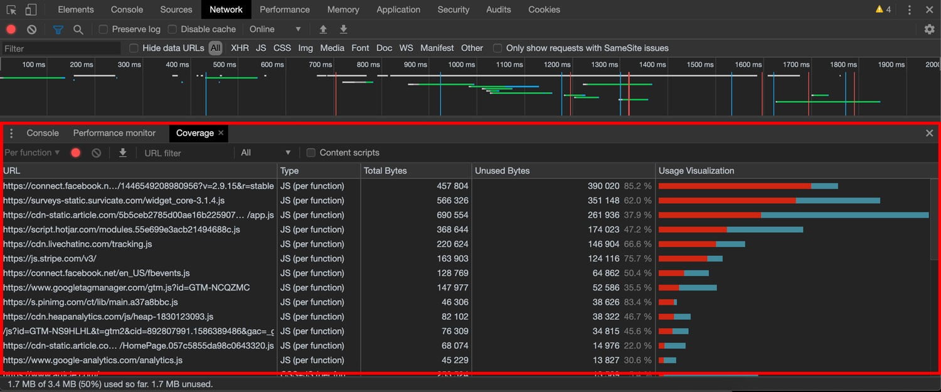The height and width of the screenshot is (392, 941).
Task: Open the Per function coverage dropdown
Action: click(31, 152)
